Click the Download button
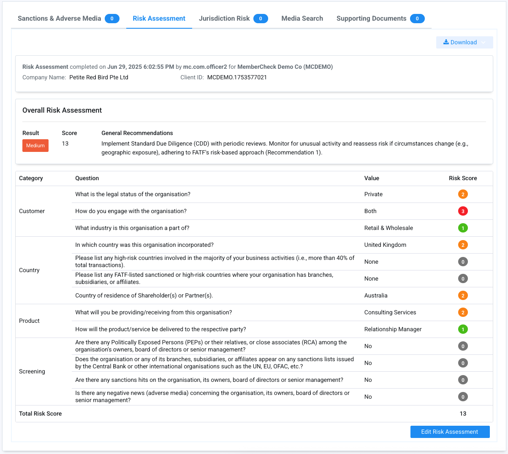This screenshot has width=508, height=454. point(465,42)
